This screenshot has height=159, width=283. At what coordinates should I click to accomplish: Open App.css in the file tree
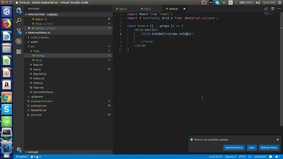68,65
